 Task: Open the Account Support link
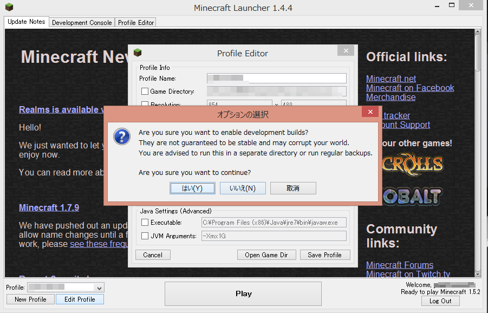[406, 125]
